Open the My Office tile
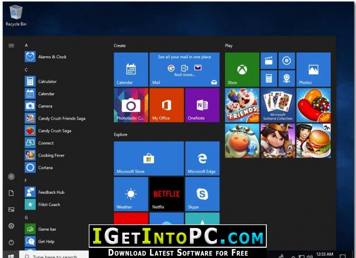The width and height of the screenshot is (356, 258). (x=167, y=105)
